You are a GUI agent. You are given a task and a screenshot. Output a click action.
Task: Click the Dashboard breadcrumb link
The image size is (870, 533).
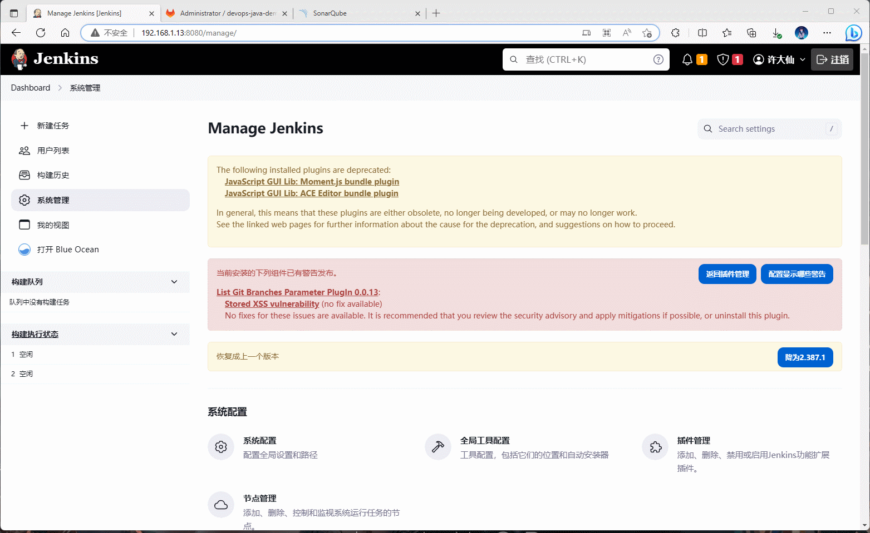[x=31, y=88]
